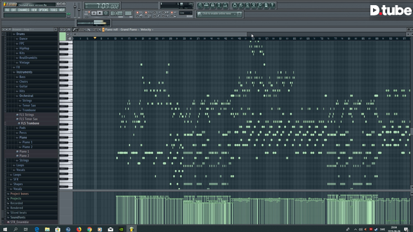Click the stop button in transport panel
Screen dimensions: 413x232
tap(100, 13)
